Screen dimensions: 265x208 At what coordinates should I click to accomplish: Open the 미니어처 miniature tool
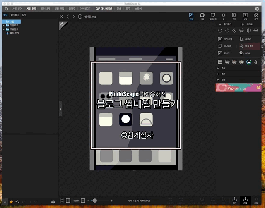pyautogui.click(x=224, y=46)
